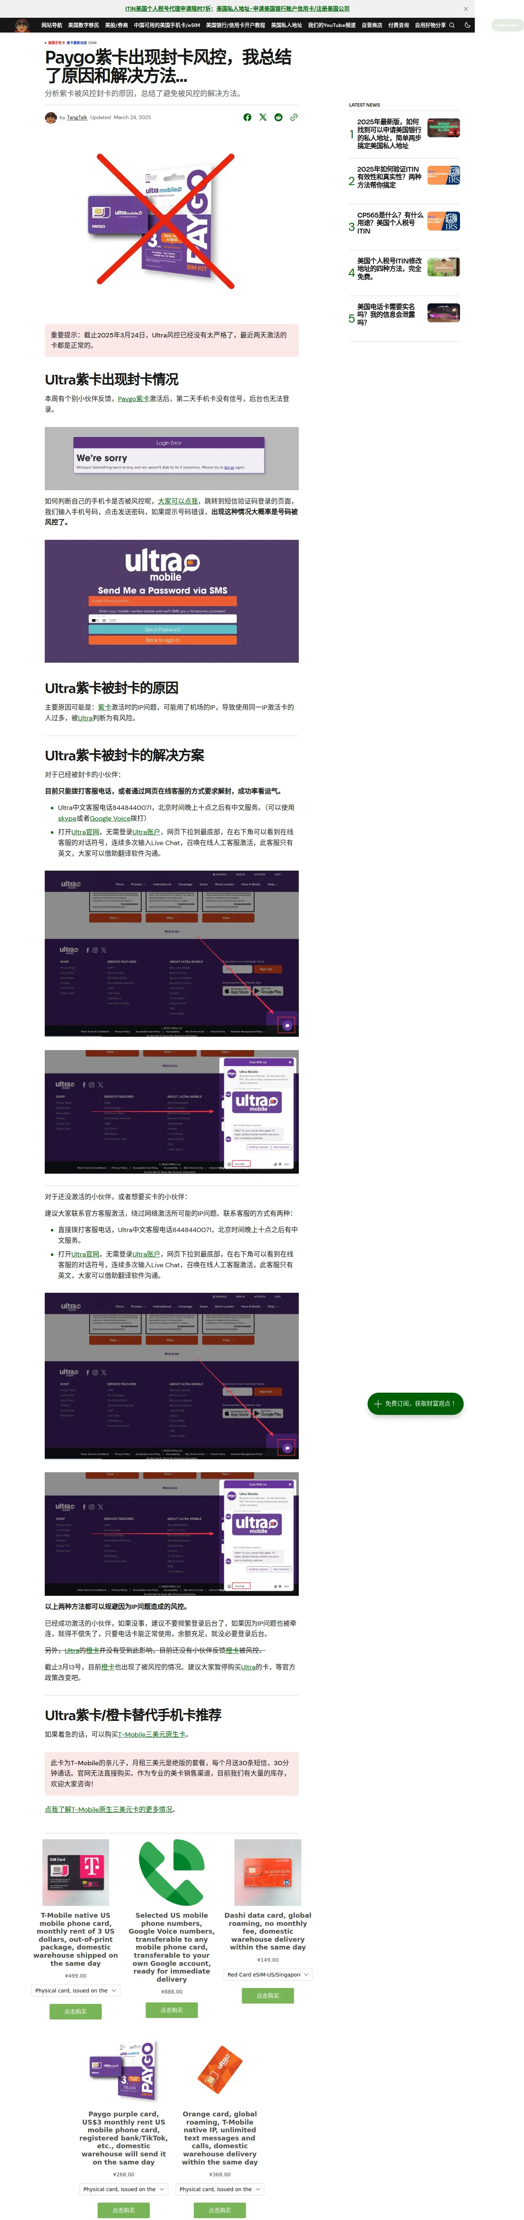Click Dashi red data card product image
This screenshot has width=524, height=2220.
point(268,1872)
